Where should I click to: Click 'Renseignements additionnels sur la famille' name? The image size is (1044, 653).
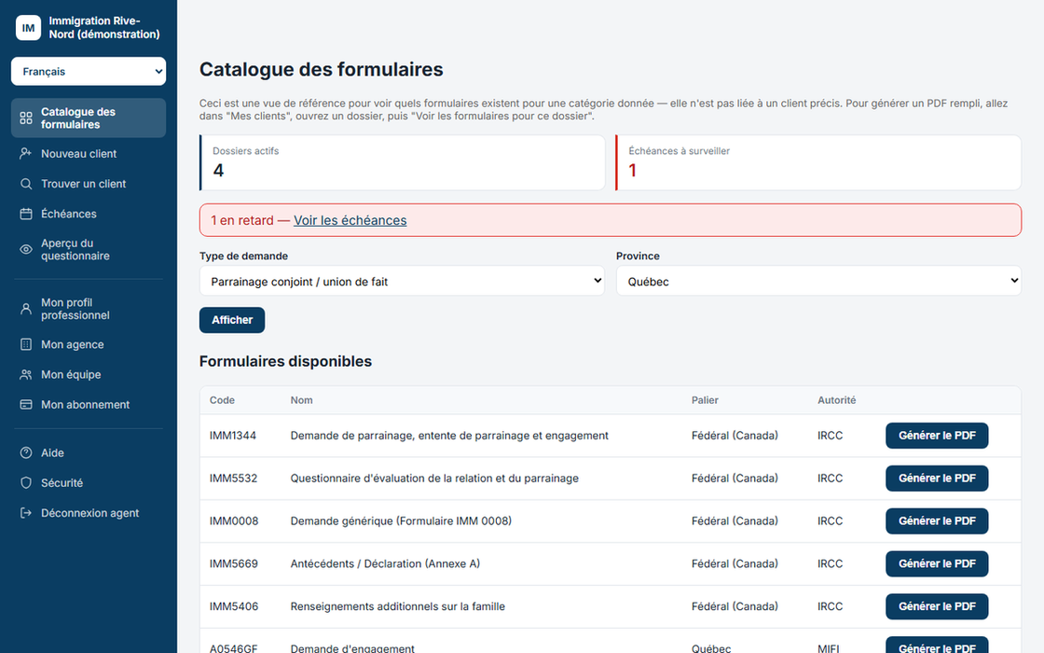397,606
